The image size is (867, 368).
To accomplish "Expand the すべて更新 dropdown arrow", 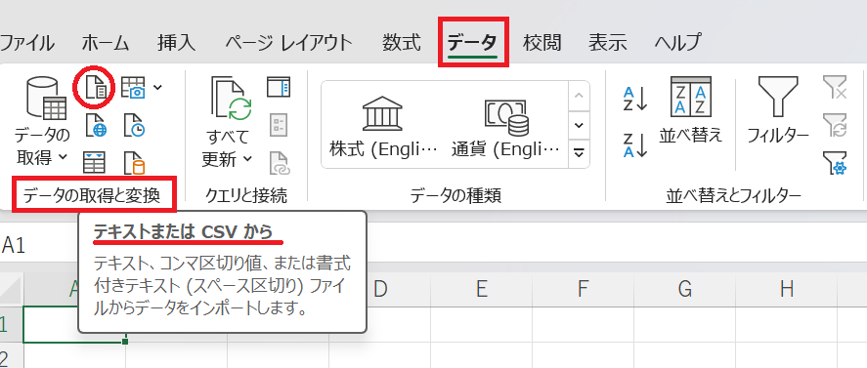I will 247,158.
